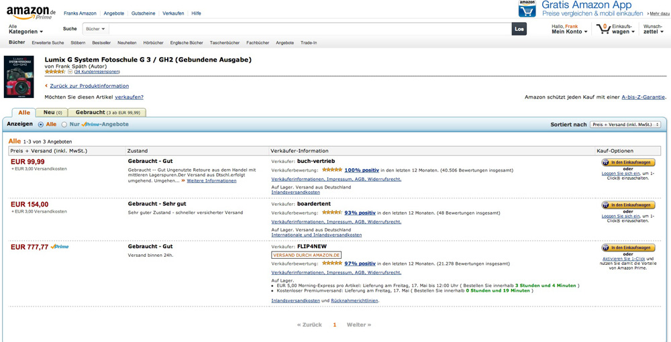Open the Sortiert nach dropdown
671x342 pixels.
pos(625,125)
